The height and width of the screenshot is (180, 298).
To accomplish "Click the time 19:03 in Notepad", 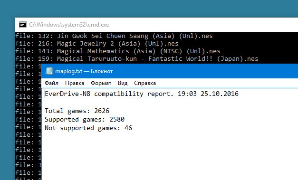I will pos(187,94).
